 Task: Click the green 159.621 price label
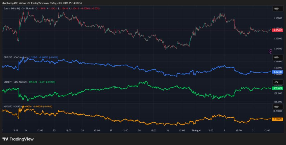click(278, 88)
